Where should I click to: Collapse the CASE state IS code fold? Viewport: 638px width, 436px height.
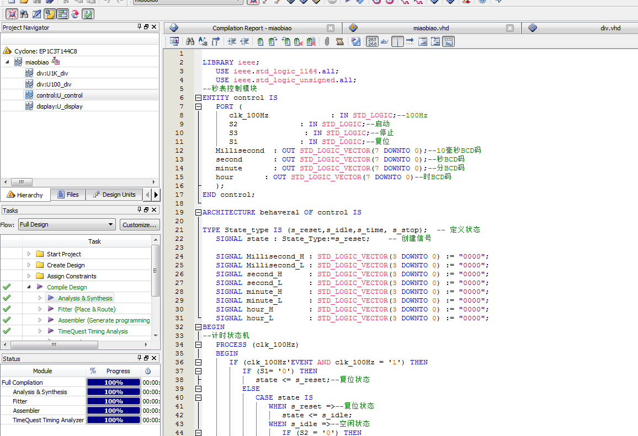tap(198, 397)
